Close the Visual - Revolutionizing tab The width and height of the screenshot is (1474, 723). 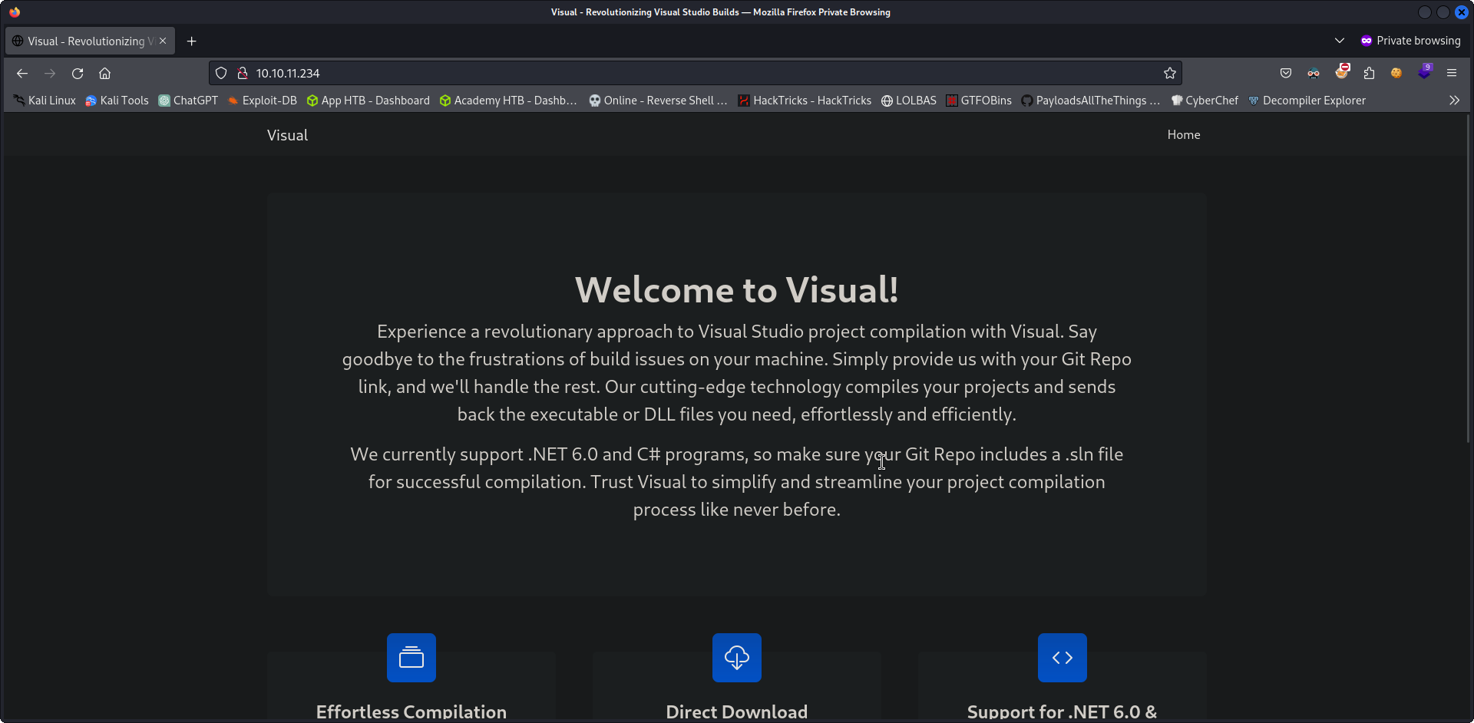pos(163,41)
